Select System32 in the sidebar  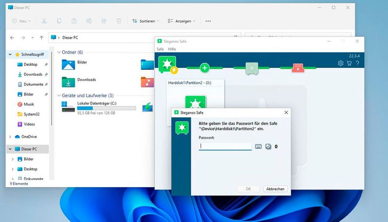(32, 114)
